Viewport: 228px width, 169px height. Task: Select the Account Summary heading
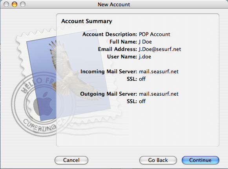(87, 21)
